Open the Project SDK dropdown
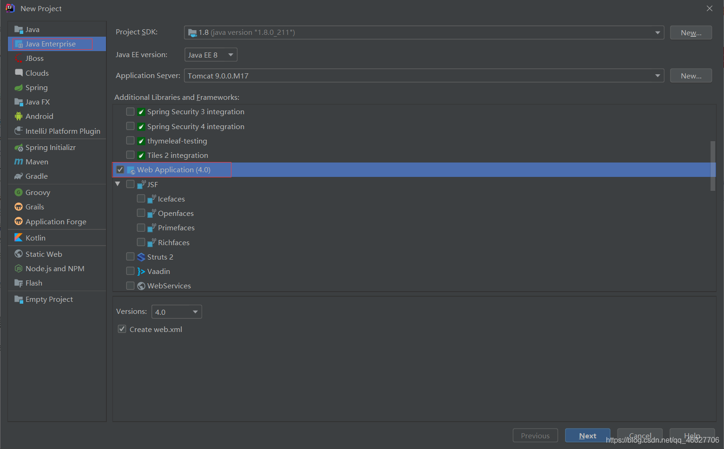The width and height of the screenshot is (724, 449). click(x=424, y=33)
